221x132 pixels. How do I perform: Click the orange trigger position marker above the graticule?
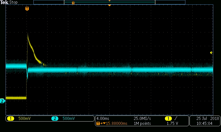27,9
